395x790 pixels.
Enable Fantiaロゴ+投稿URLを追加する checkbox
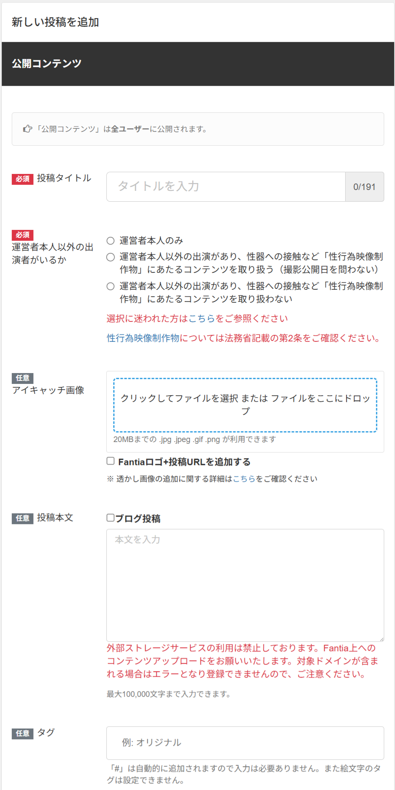click(111, 461)
